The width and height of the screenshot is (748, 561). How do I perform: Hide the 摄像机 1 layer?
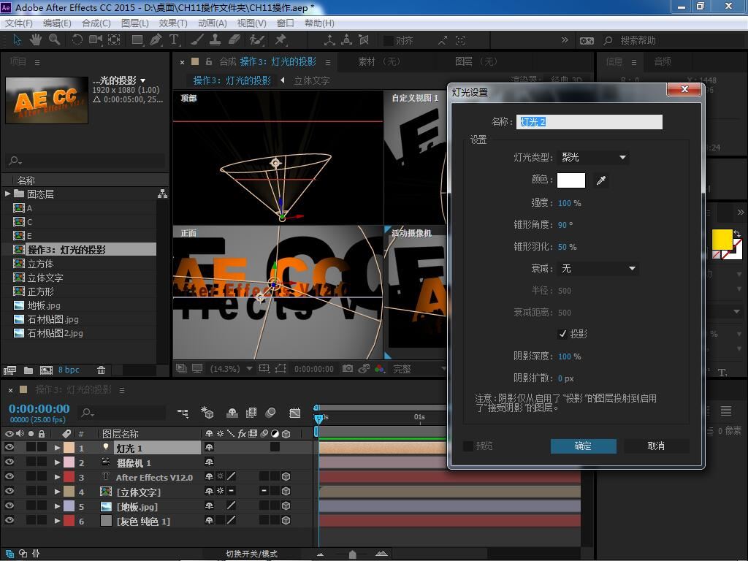(x=9, y=462)
